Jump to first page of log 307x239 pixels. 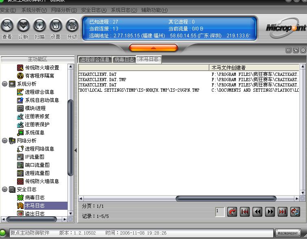coord(245,212)
